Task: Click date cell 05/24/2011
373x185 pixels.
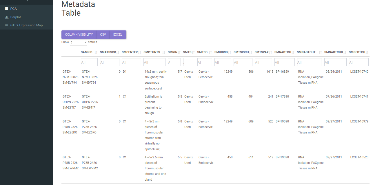Action: 334,72
